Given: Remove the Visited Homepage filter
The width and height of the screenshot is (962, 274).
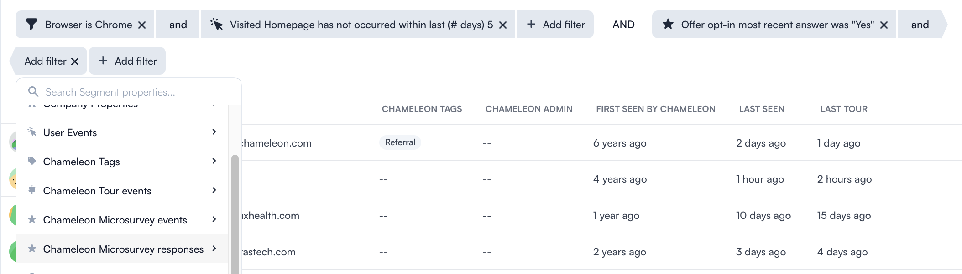Looking at the screenshot, I should click(503, 25).
